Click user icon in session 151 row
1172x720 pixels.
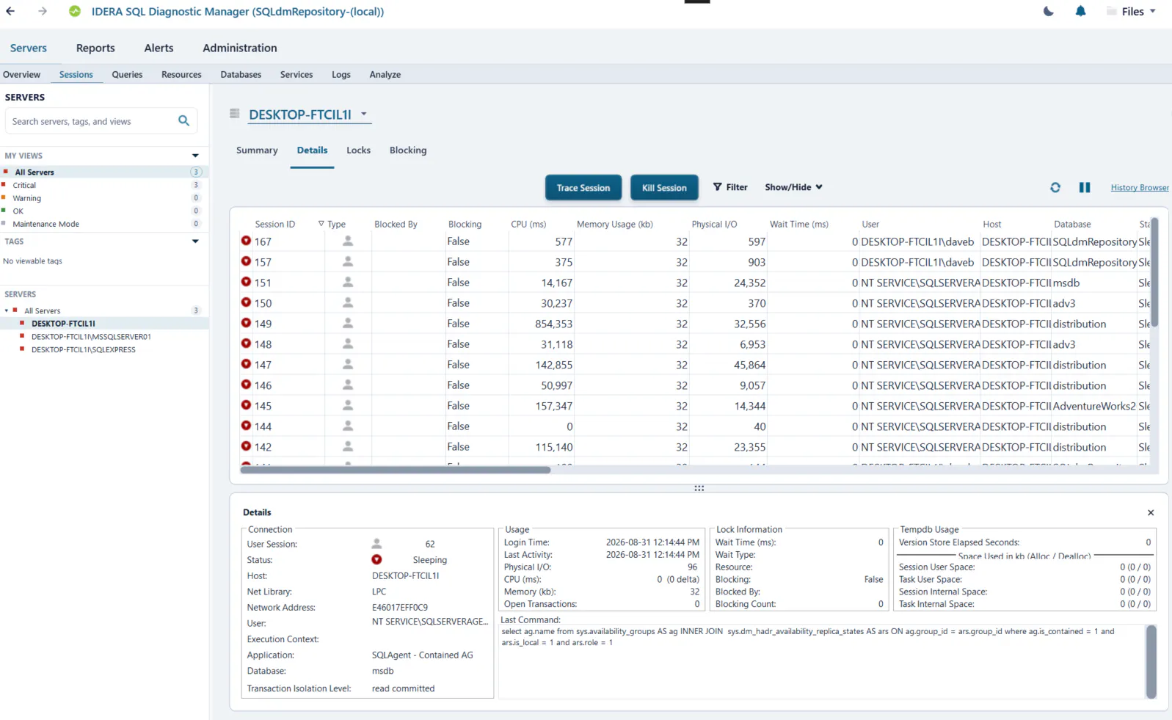point(348,282)
